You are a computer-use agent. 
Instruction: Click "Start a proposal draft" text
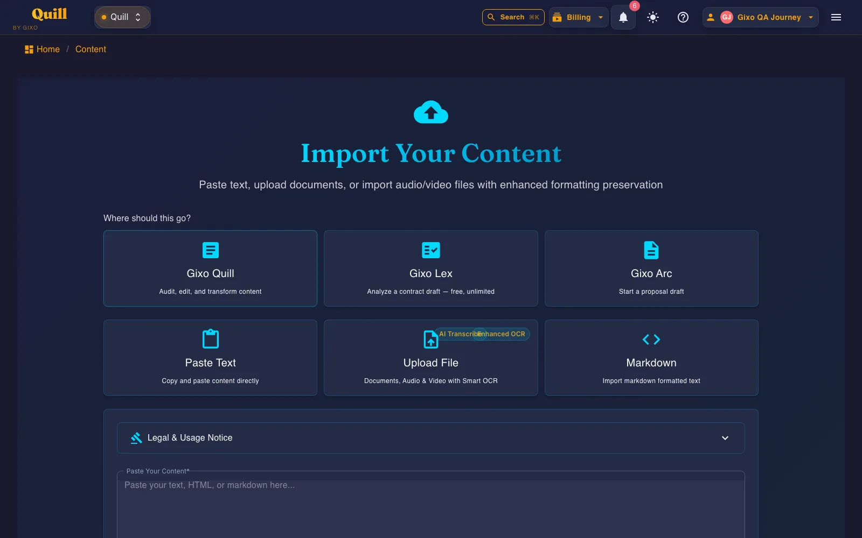click(651, 292)
